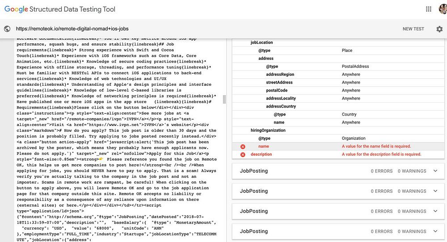Click the Google Structured Data Testing Tool logo
The width and height of the screenshot is (447, 242).
point(60,9)
